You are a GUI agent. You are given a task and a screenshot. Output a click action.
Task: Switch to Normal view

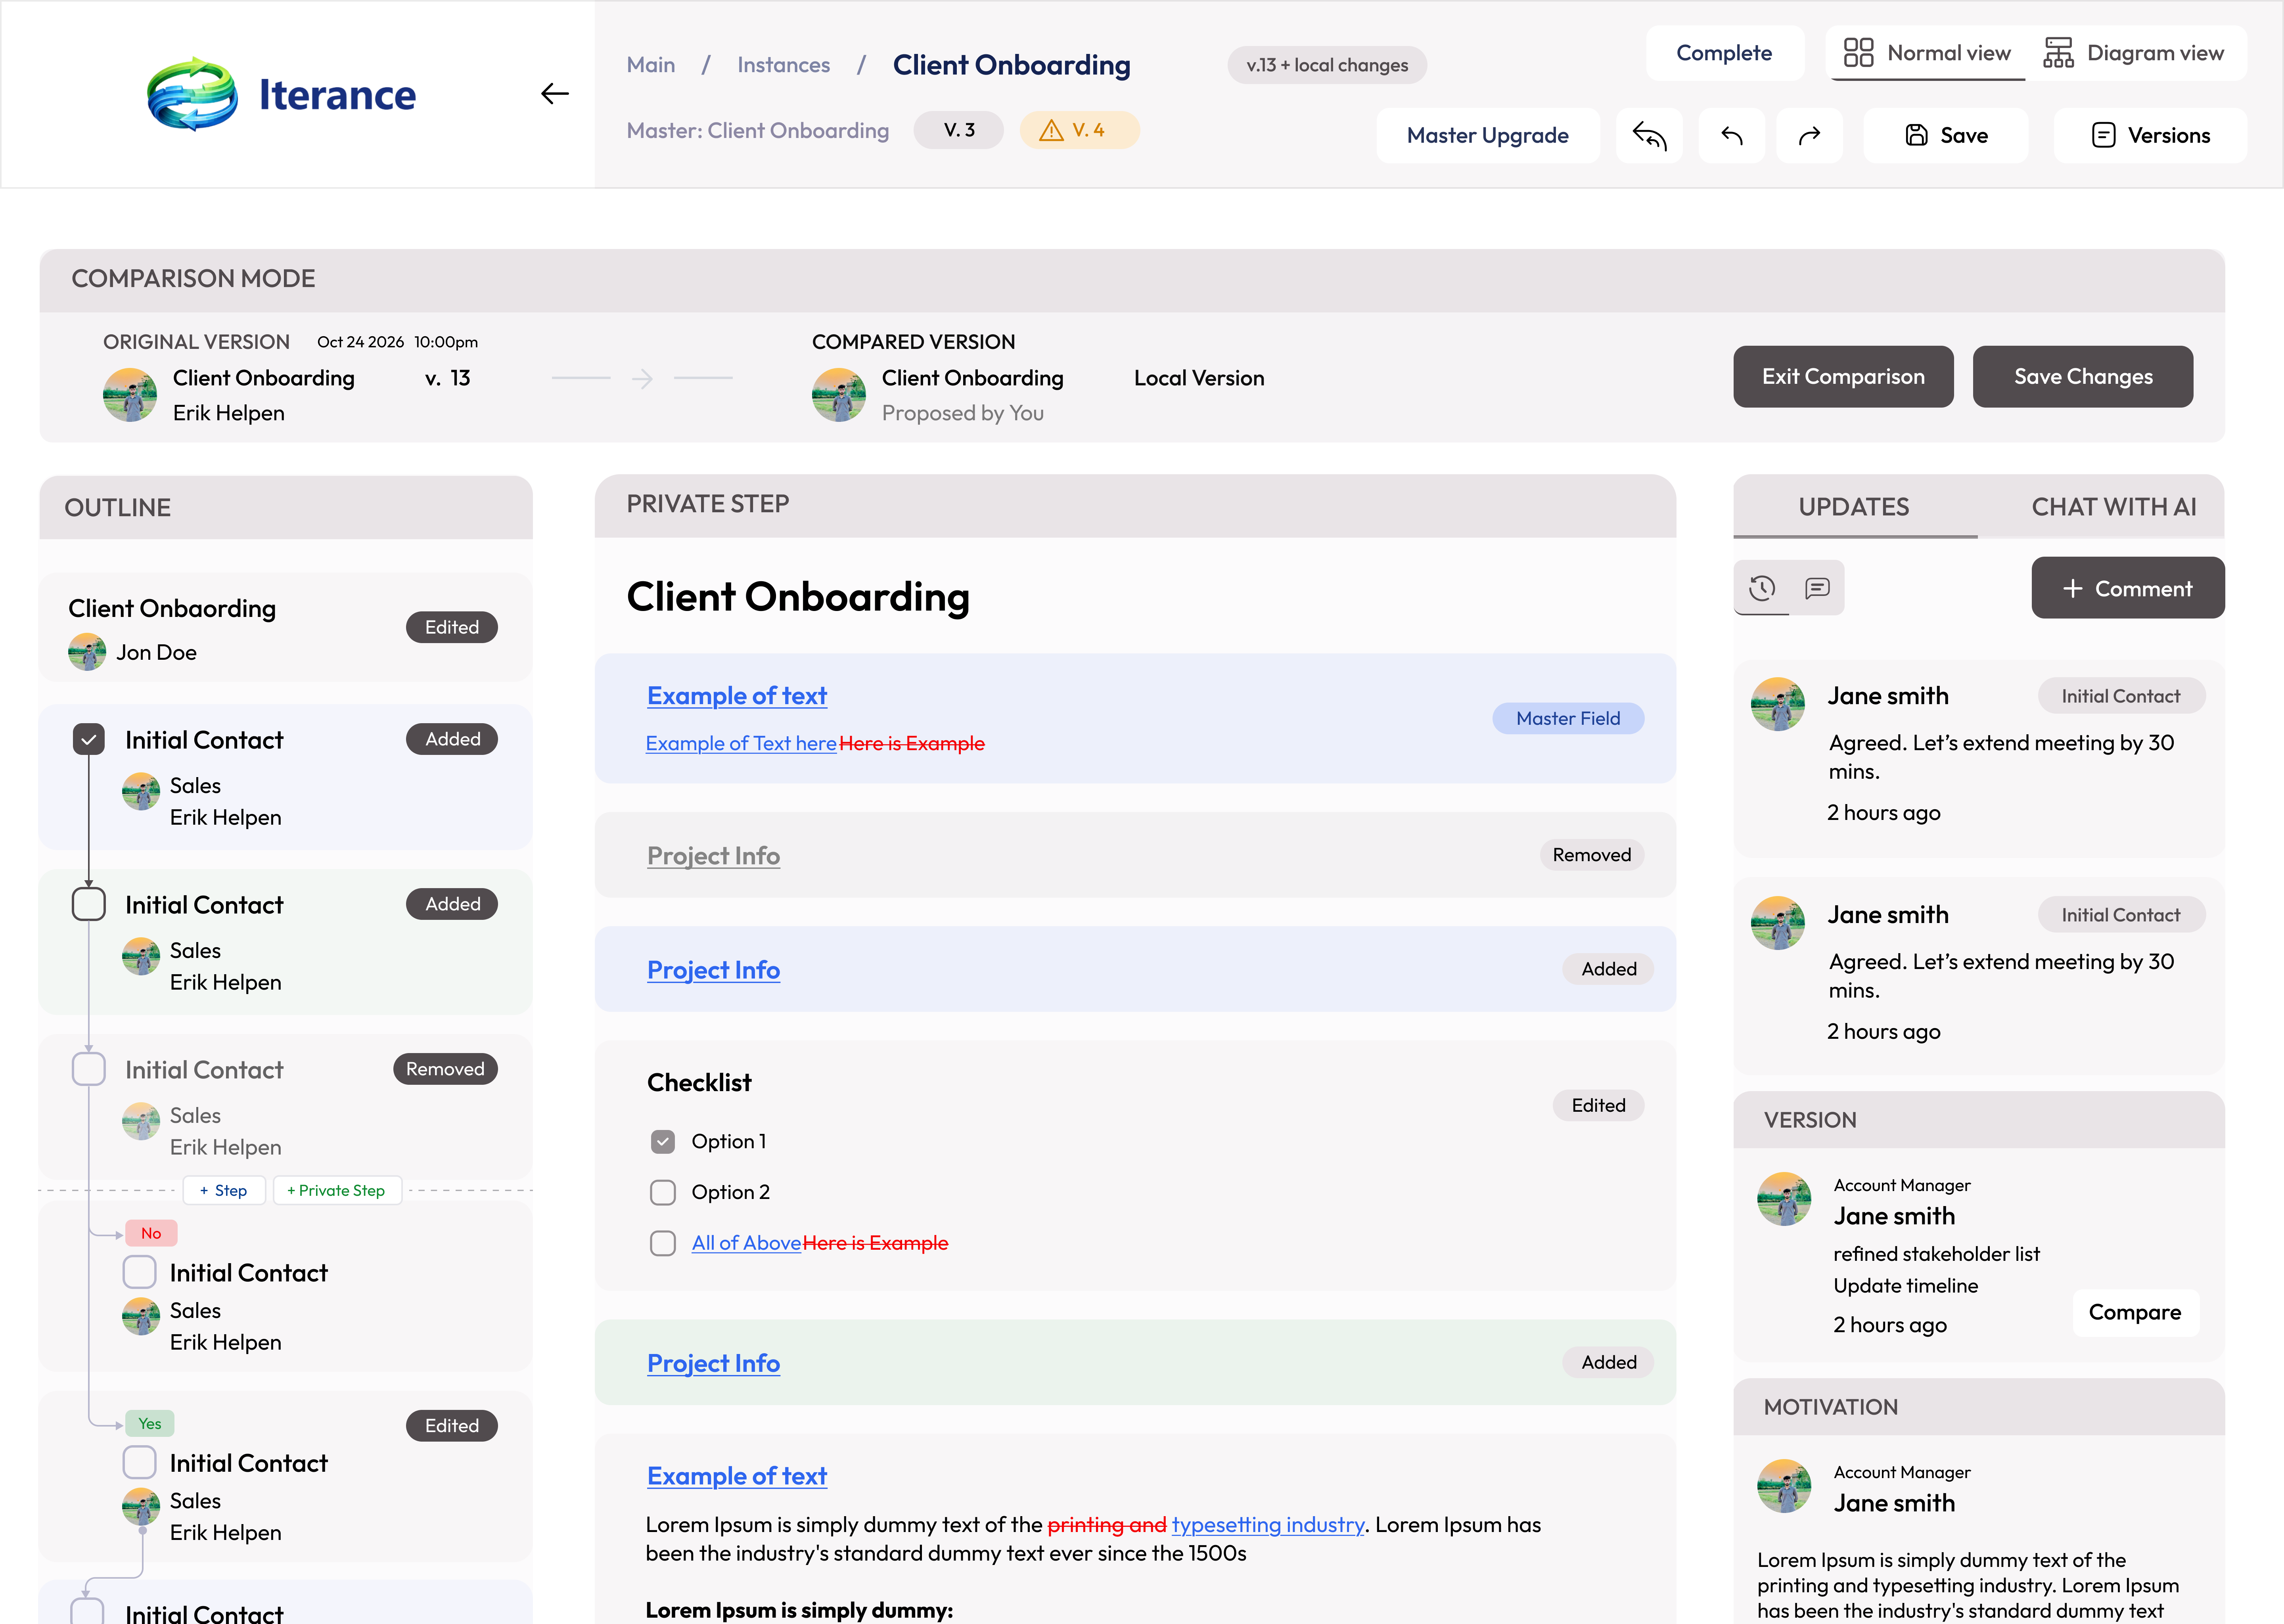pyautogui.click(x=1927, y=53)
